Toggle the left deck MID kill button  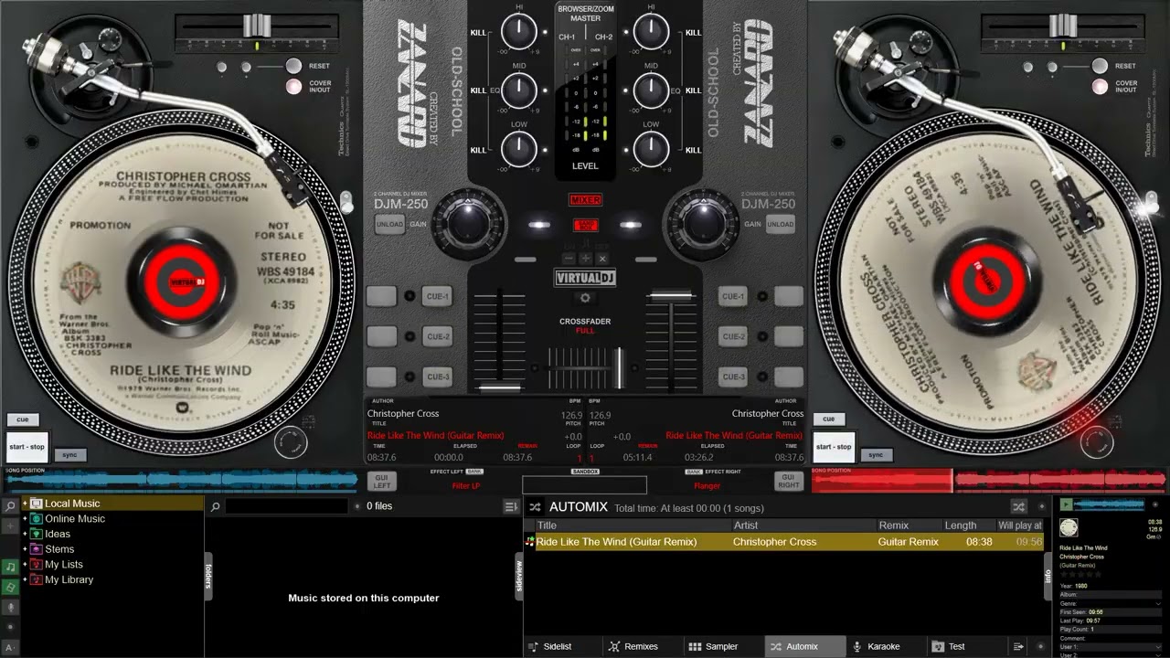[478, 91]
